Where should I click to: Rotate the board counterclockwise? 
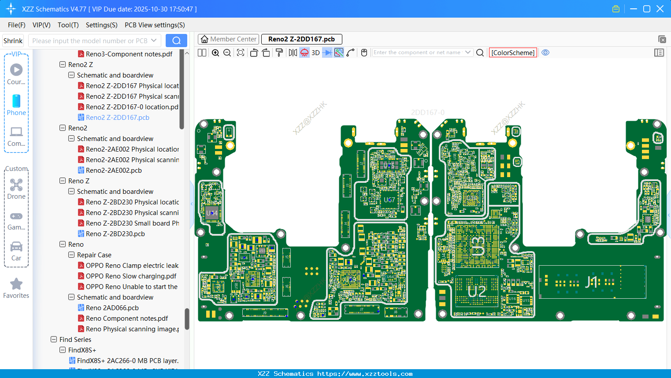(x=254, y=52)
